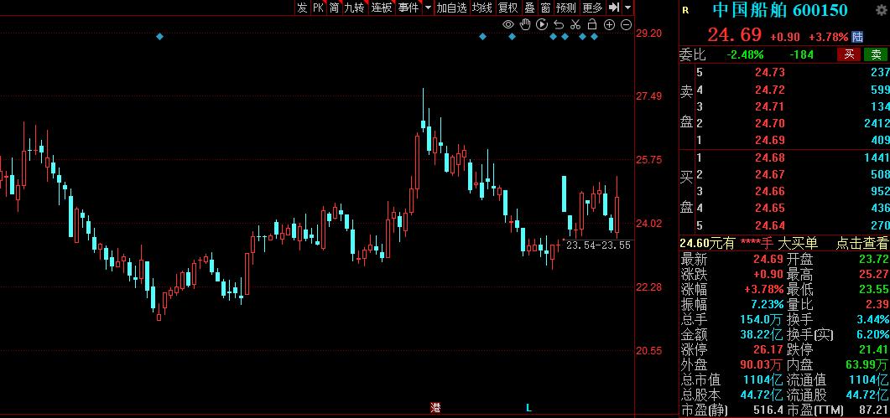Open the 更多 menu

coord(592,8)
